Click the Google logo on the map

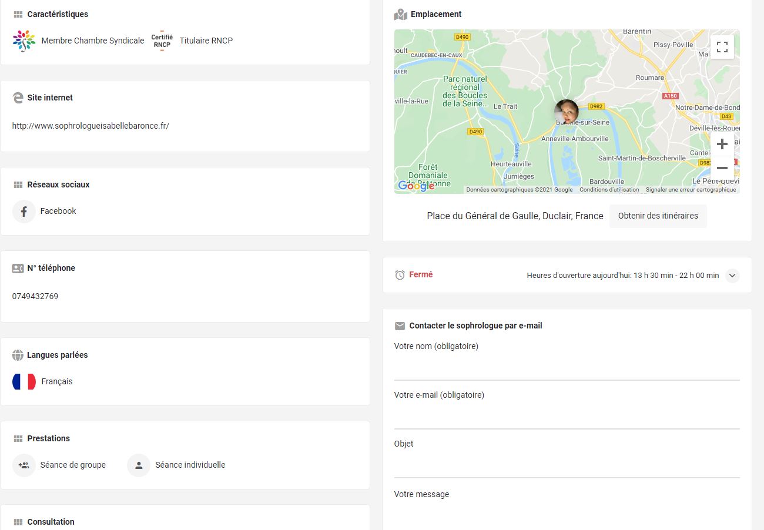416,186
